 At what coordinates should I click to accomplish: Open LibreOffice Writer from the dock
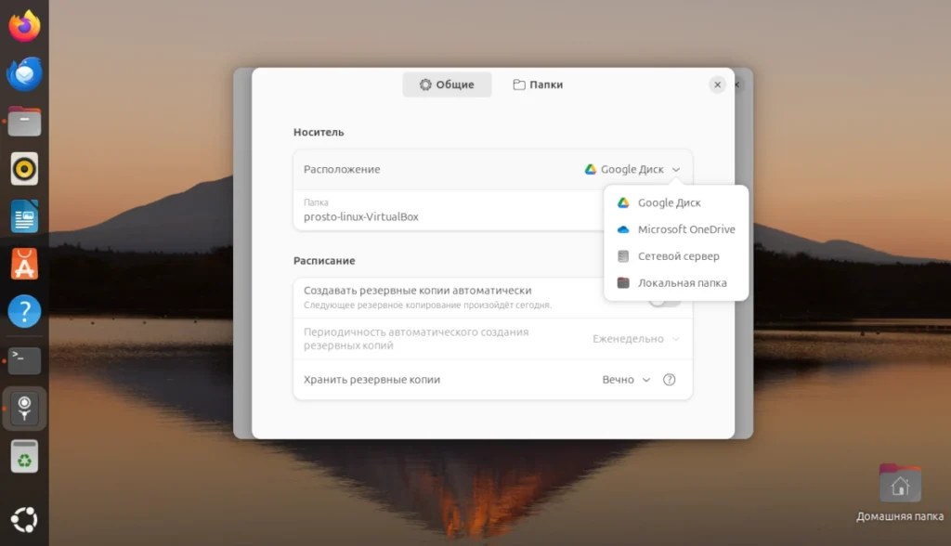tap(24, 216)
